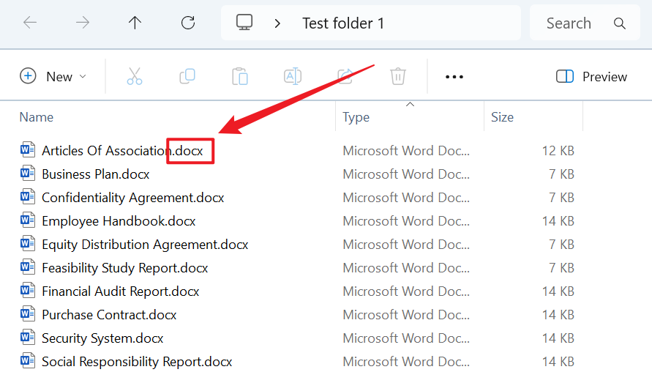Image resolution: width=652 pixels, height=383 pixels.
Task: Click Word icon of Feasibility Study Report
Action: click(x=28, y=267)
